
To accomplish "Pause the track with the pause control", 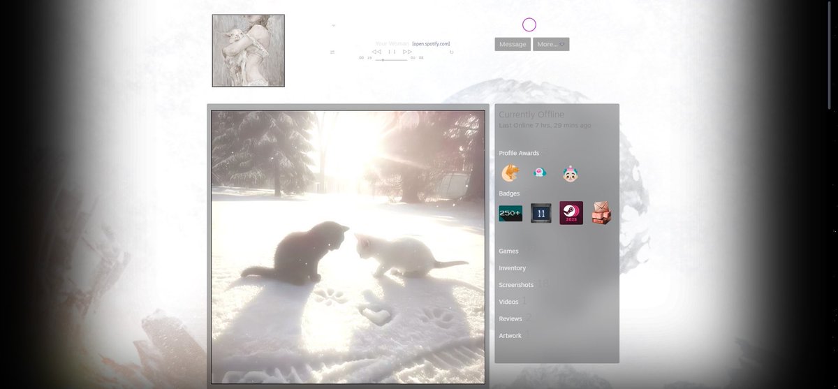I will [392, 52].
